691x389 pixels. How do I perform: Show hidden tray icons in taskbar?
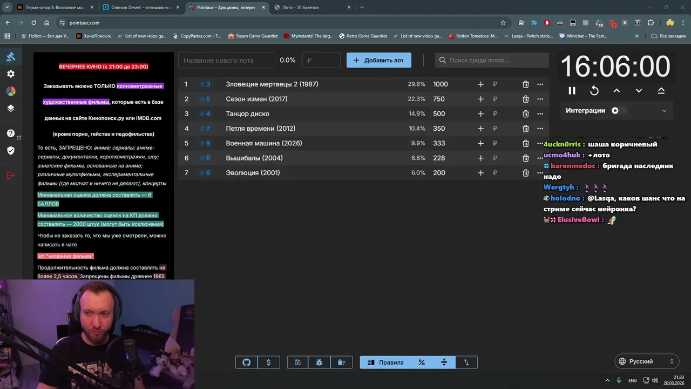pos(607,380)
